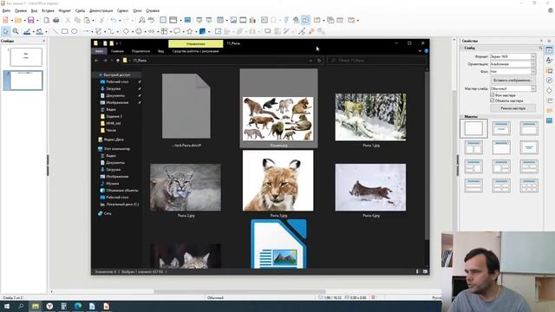Click the Insert Chart icon in toolbar
Screen dimensions: 555x312
[252, 20]
